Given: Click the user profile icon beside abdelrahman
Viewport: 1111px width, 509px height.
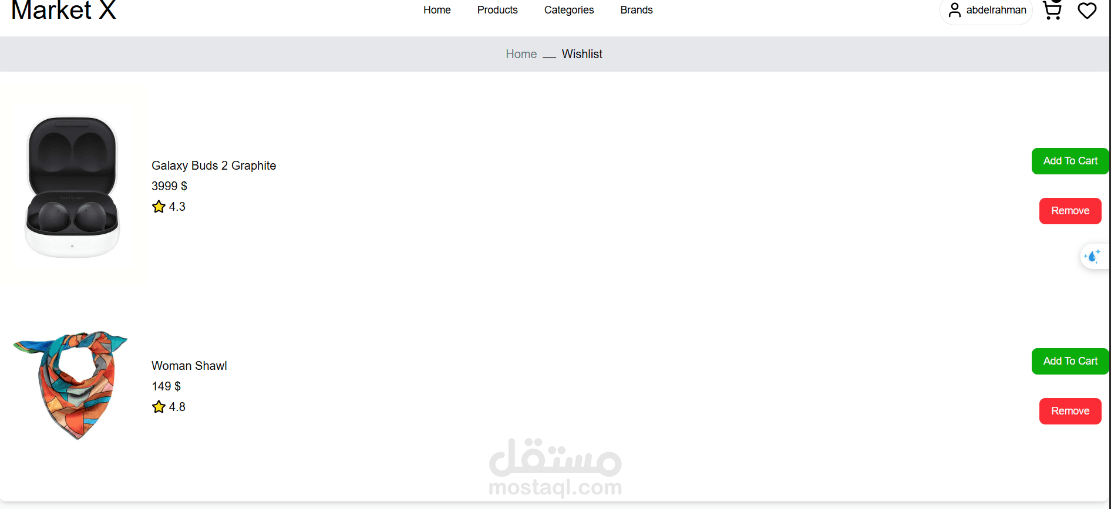Looking at the screenshot, I should 955,10.
